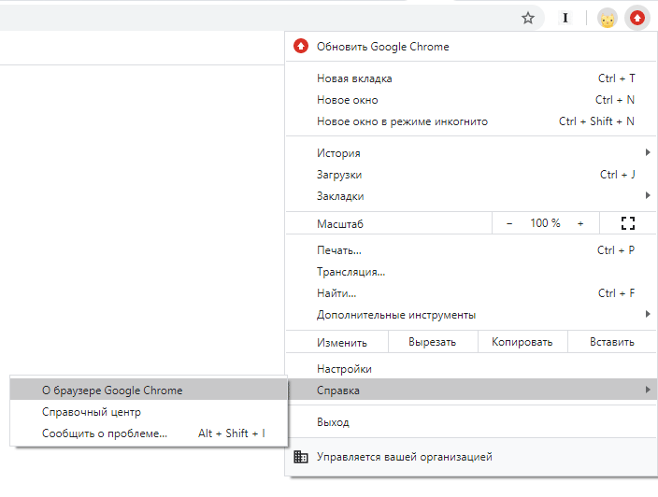658x497 pixels.
Task: Open Справочный центр
Action: [x=149, y=412]
